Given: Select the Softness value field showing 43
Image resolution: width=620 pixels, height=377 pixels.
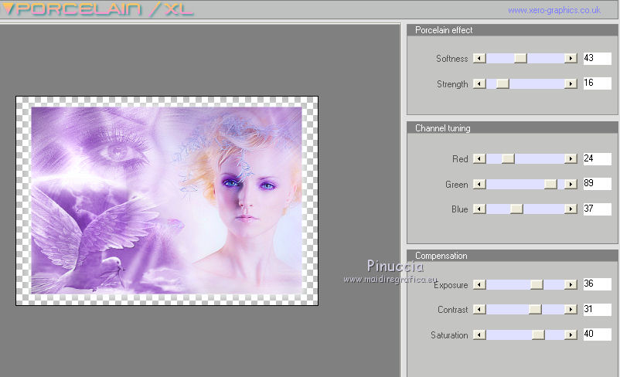Looking at the screenshot, I should [x=598, y=59].
